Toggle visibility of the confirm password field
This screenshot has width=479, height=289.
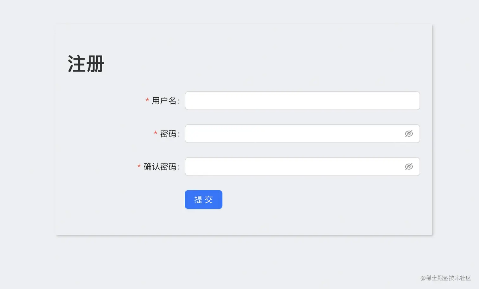409,166
